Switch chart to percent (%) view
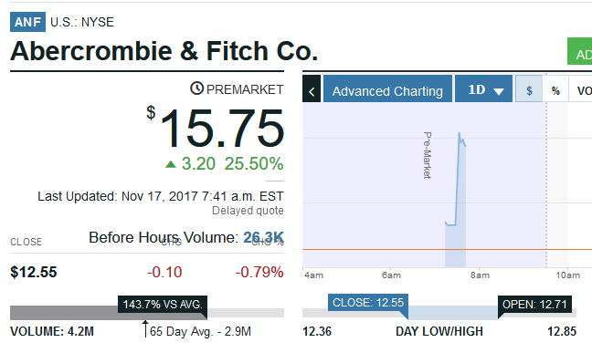Image resolution: width=592 pixels, height=353 pixels. 555,88
